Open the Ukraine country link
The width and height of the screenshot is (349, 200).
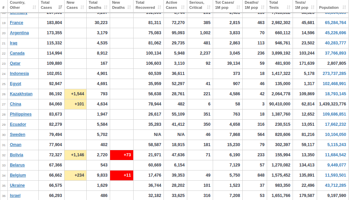click(17, 185)
